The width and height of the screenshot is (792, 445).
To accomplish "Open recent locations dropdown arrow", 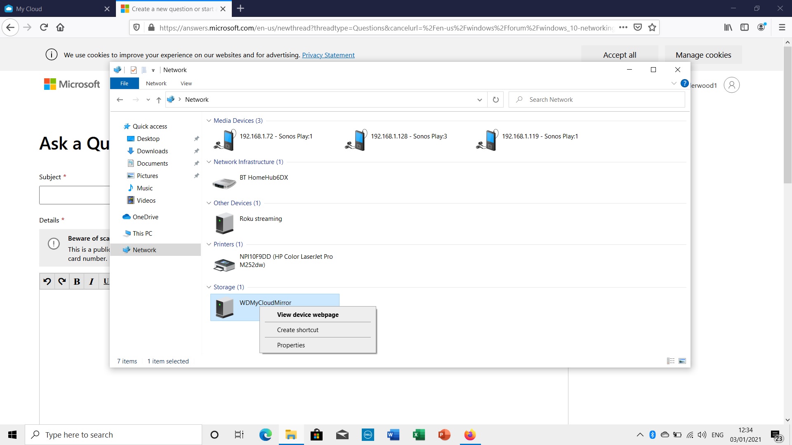I will 148,100.
